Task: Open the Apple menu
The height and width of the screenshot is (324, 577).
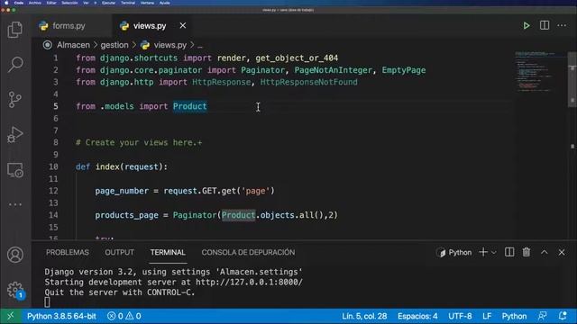Action: click(x=6, y=3)
